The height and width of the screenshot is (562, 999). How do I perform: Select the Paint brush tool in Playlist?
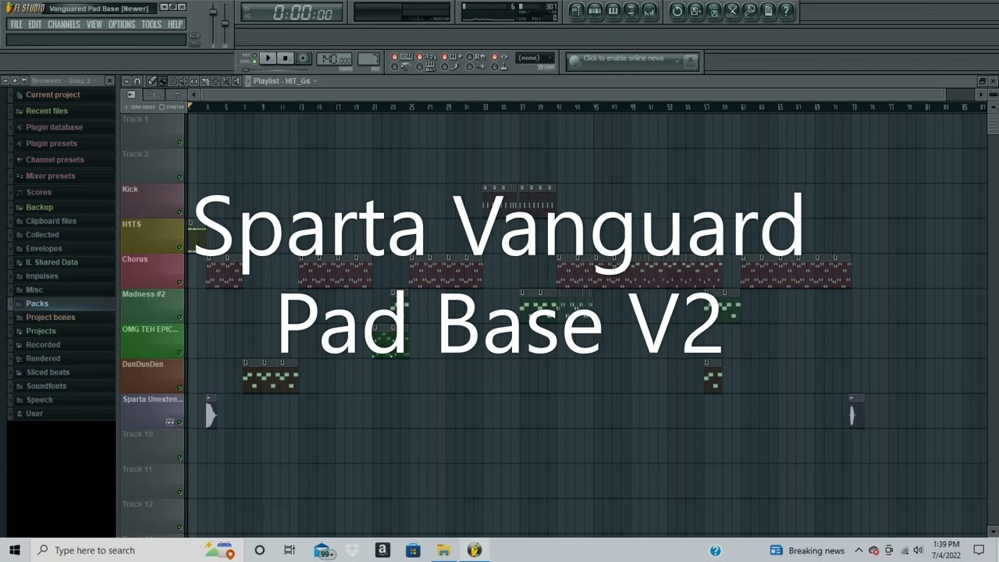162,81
